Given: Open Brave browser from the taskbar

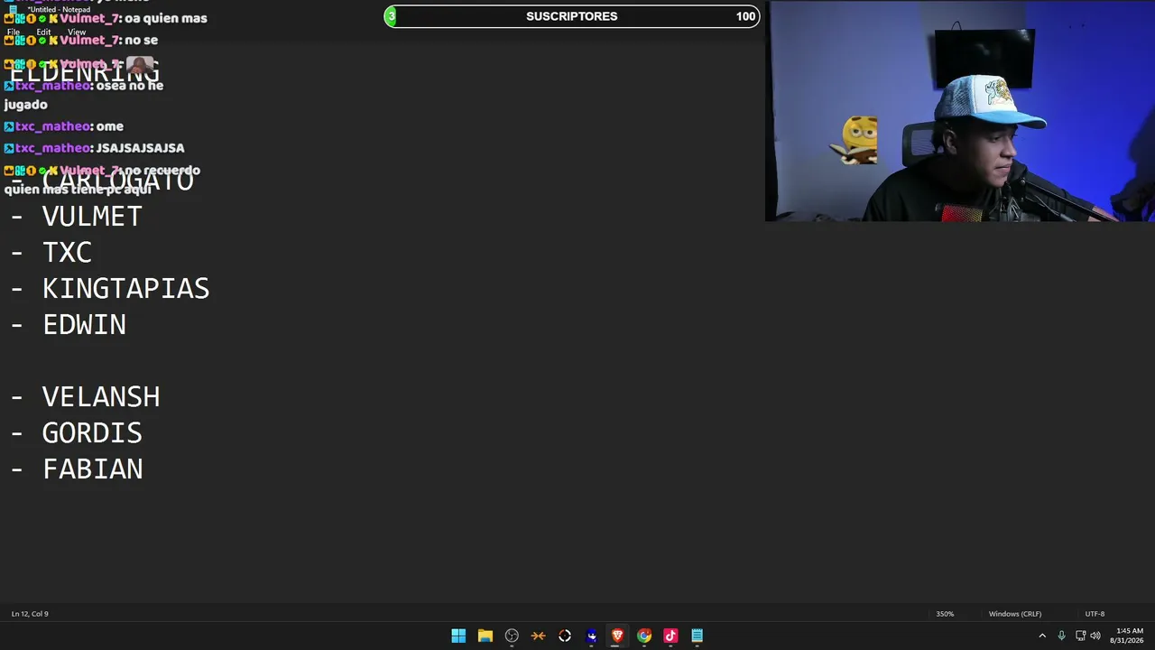Looking at the screenshot, I should click(618, 636).
